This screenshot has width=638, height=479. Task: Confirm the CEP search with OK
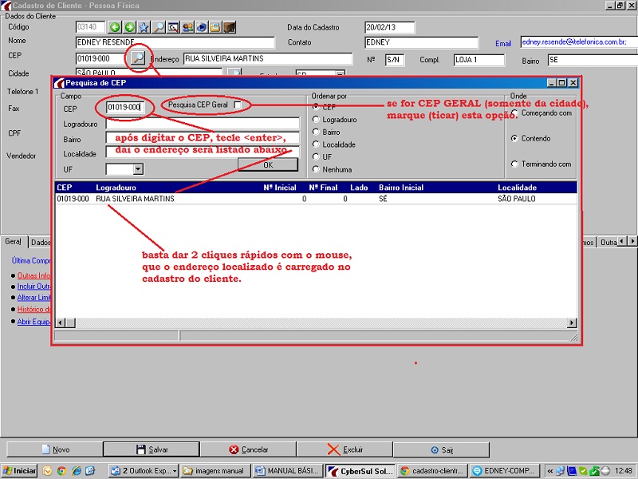click(268, 165)
